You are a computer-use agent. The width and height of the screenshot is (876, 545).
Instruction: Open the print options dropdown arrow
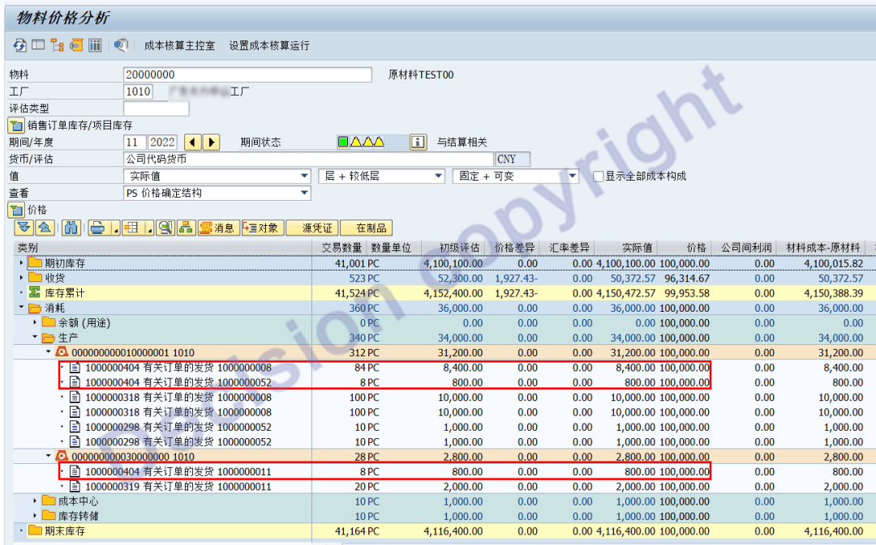(114, 228)
